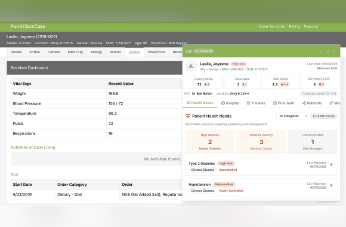Click the Uncontrolled status text
346x227 pixels.
228,170
